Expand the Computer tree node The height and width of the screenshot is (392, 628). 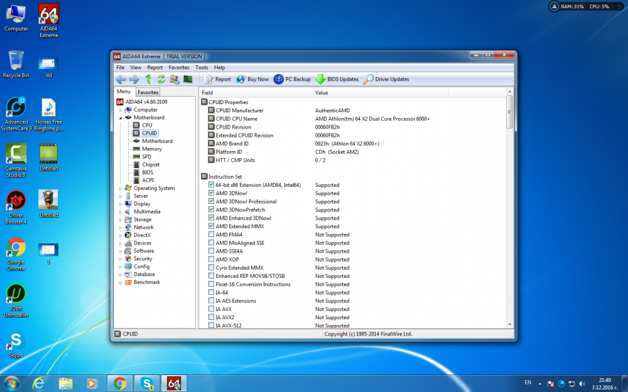[x=121, y=110]
